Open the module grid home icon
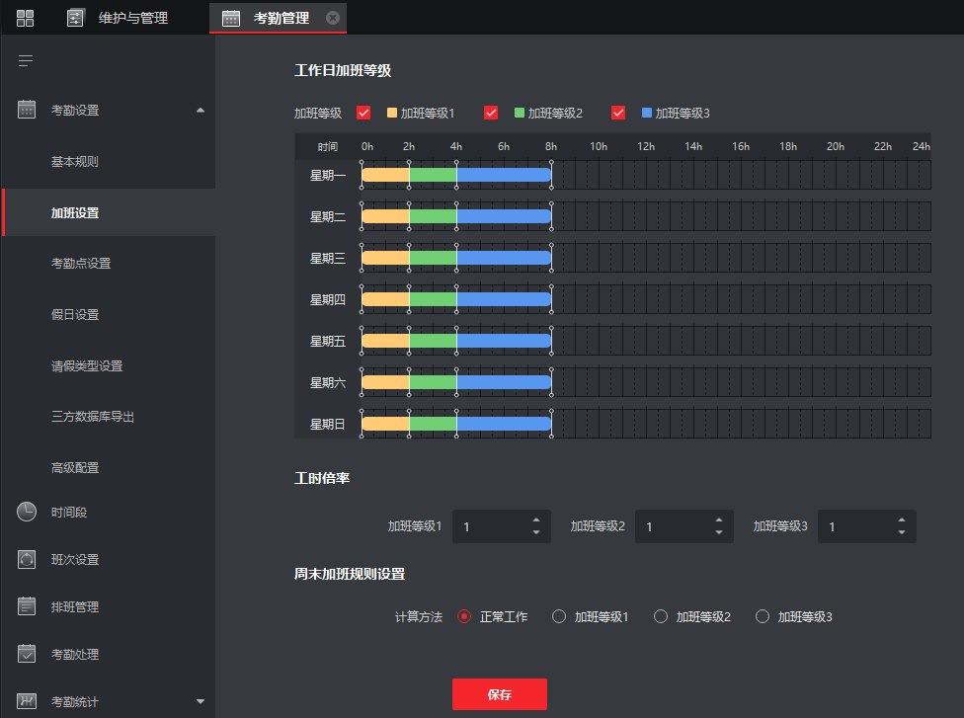 (26, 18)
